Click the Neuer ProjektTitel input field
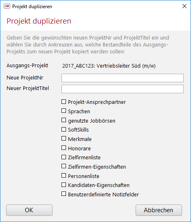The width and height of the screenshot is (191, 222). coord(123,89)
